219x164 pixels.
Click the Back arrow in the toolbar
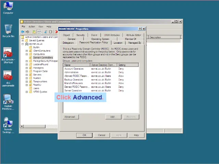click(23, 32)
